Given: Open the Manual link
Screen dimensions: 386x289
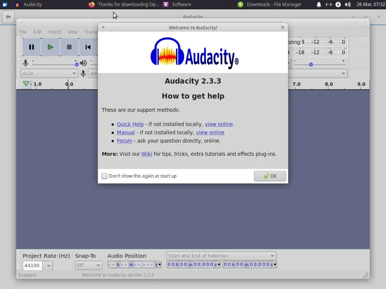Looking at the screenshot, I should (x=126, y=132).
